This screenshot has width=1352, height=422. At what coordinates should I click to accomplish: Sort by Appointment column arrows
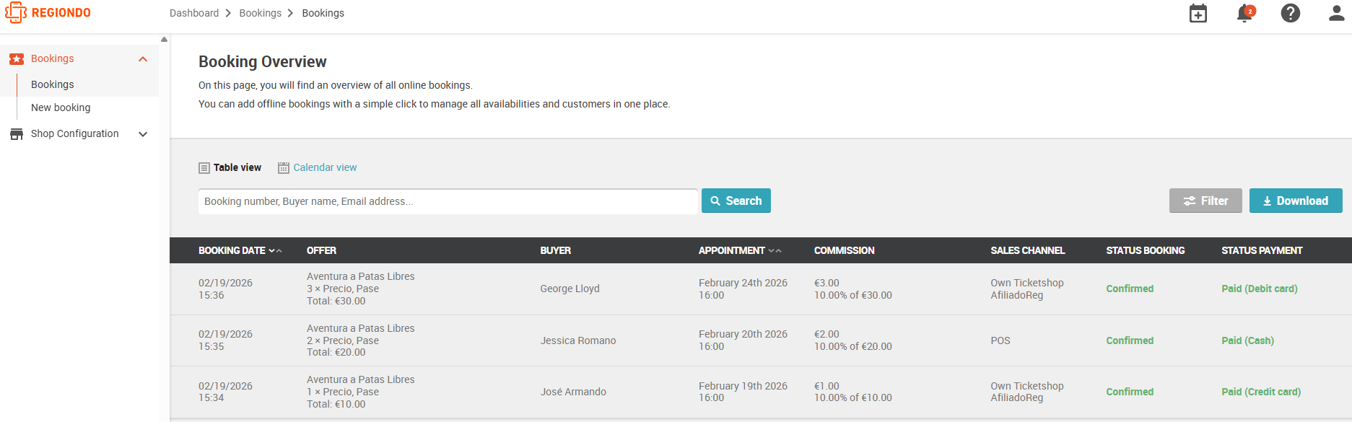[x=775, y=251]
